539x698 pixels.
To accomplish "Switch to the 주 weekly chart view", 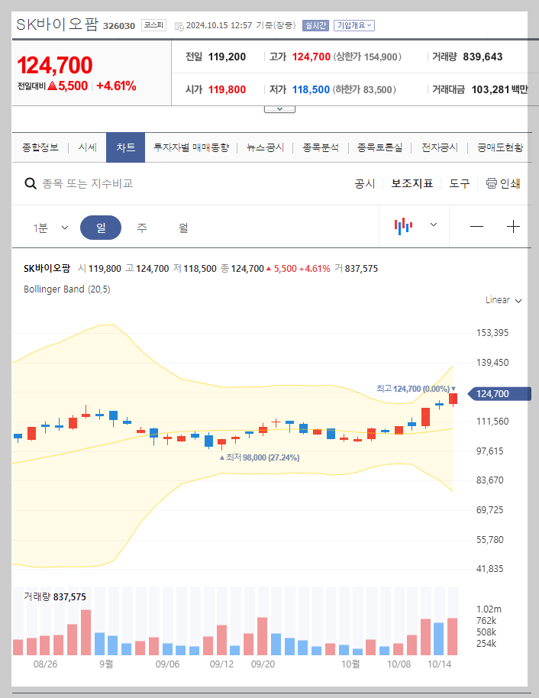I will 142,227.
